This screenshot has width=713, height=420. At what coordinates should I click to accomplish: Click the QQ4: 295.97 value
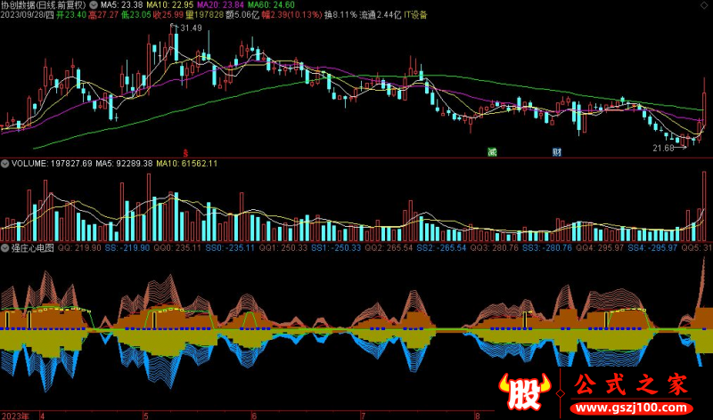(600, 248)
